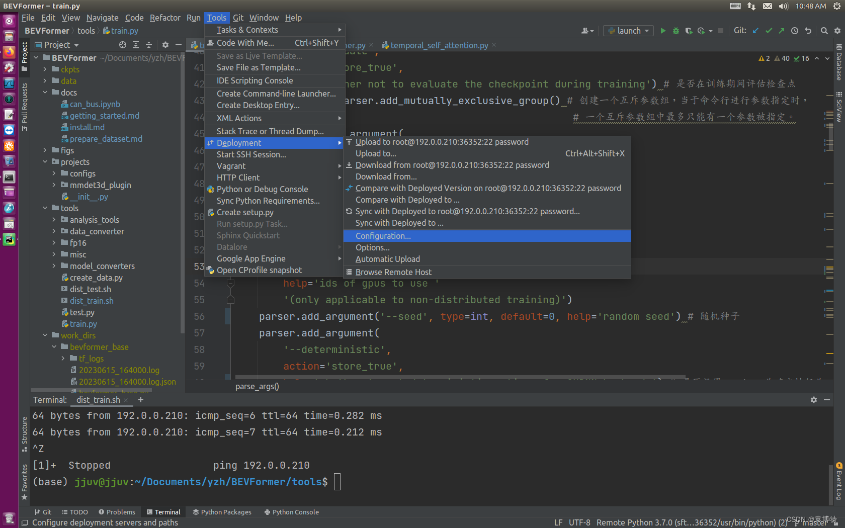This screenshot has height=528, width=845.
Task: Open Terminal panel settings gear
Action: [814, 400]
